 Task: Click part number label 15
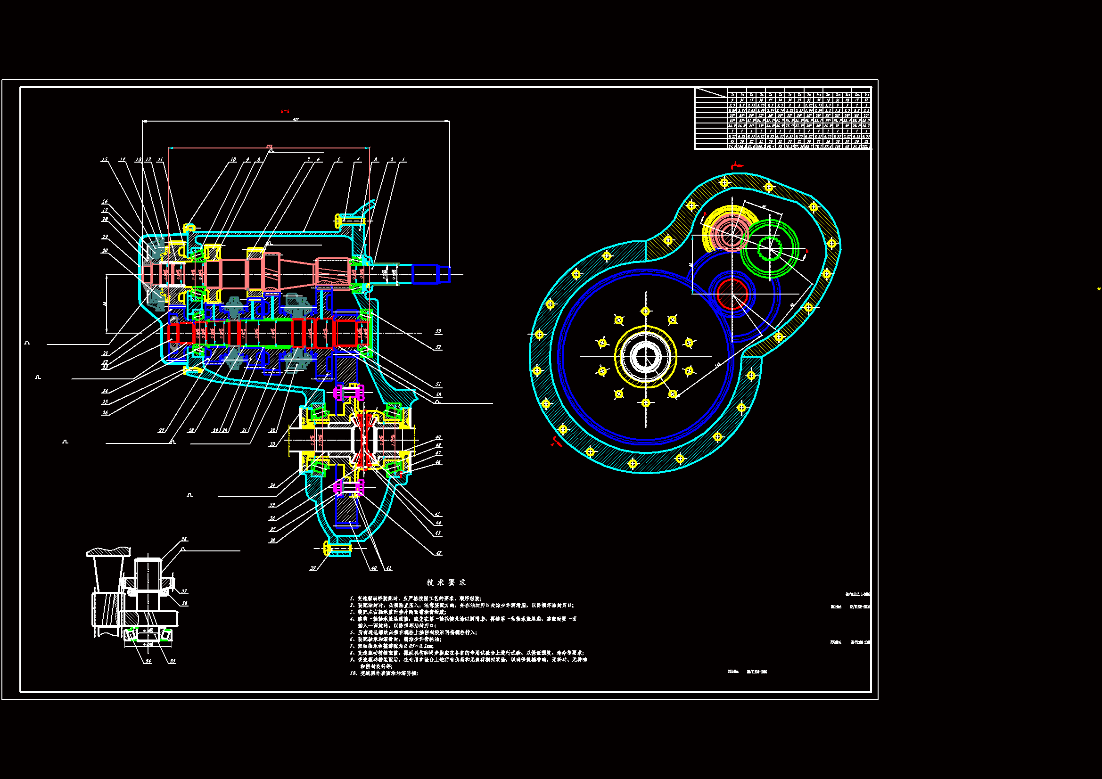click(x=104, y=159)
